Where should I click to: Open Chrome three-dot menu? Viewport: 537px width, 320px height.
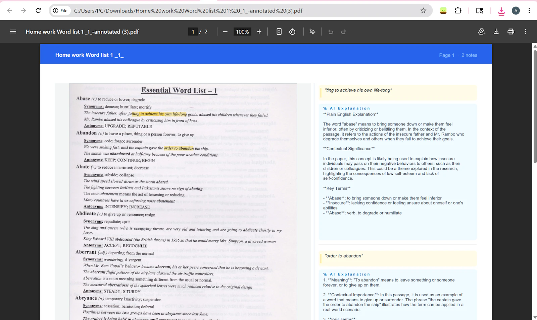coord(529,11)
